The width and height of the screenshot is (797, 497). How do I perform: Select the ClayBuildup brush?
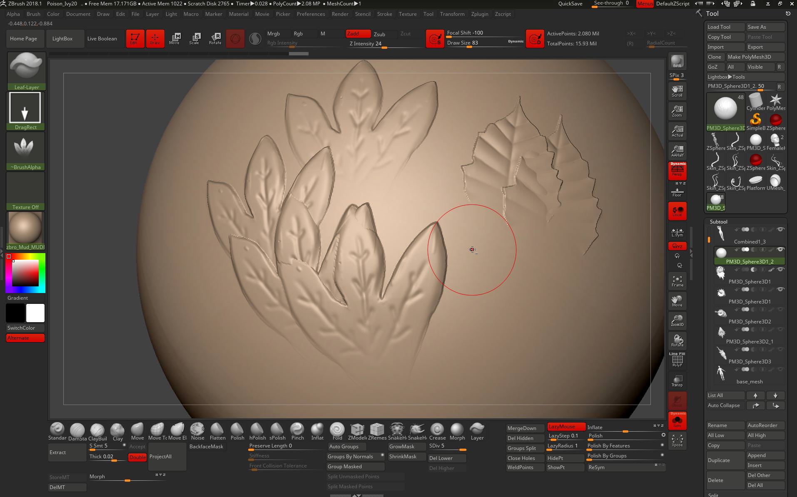(97, 432)
